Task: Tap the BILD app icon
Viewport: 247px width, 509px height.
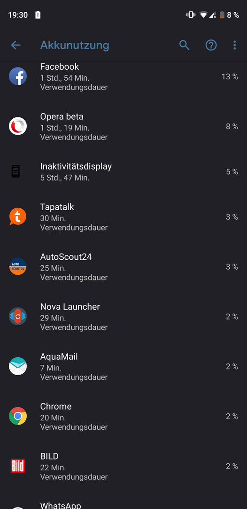Action: (x=18, y=466)
